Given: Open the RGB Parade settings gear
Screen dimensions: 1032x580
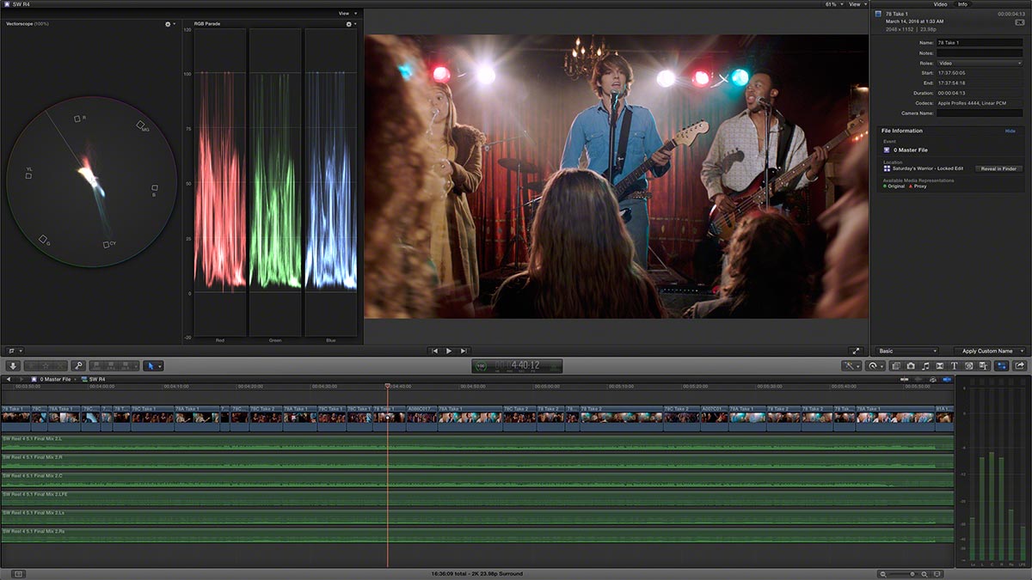Looking at the screenshot, I should (351, 24).
